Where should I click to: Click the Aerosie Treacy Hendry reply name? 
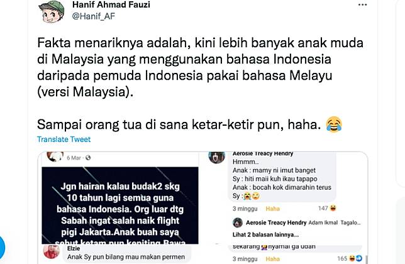coord(276,223)
